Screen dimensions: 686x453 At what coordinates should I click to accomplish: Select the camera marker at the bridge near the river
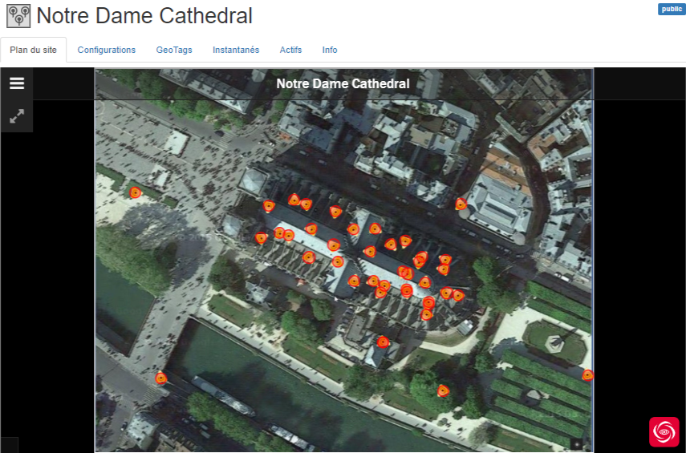pyautogui.click(x=161, y=378)
